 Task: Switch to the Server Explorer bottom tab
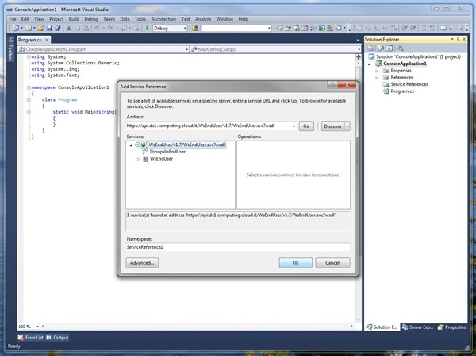click(418, 327)
